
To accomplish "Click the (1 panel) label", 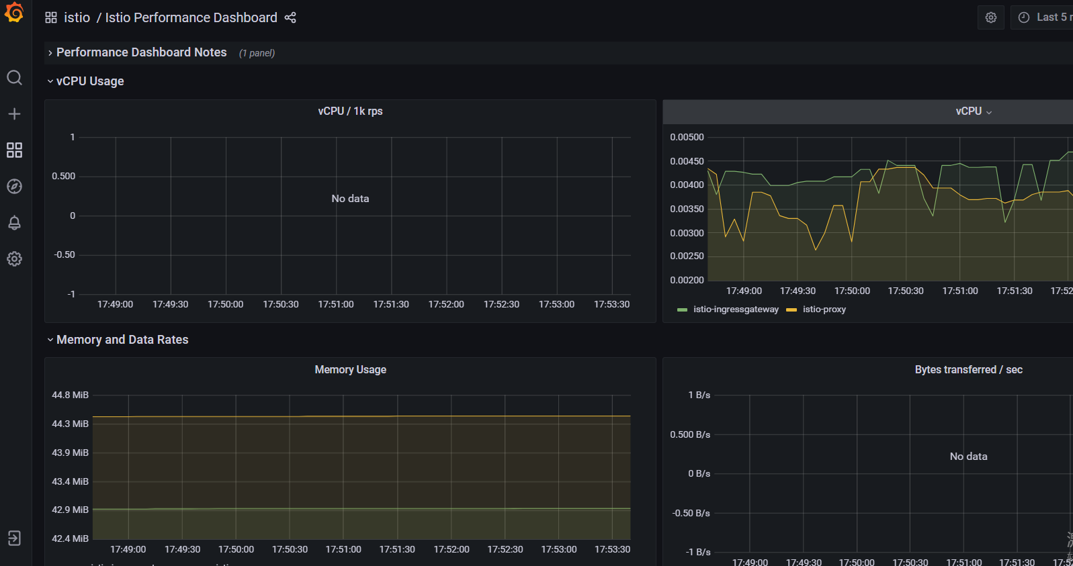I will (x=257, y=53).
